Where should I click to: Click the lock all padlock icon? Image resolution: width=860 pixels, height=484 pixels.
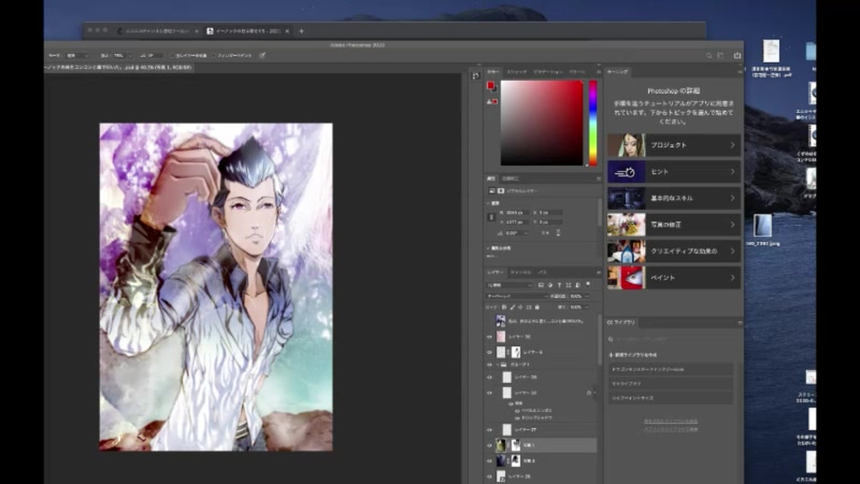tap(537, 307)
